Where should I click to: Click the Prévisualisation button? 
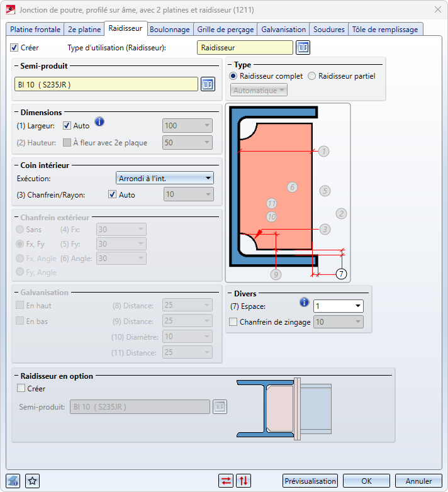click(310, 481)
